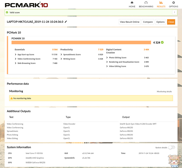Click SystemInfo version v5.24.746
The width and height of the screenshot is (182, 168).
click(86, 158)
